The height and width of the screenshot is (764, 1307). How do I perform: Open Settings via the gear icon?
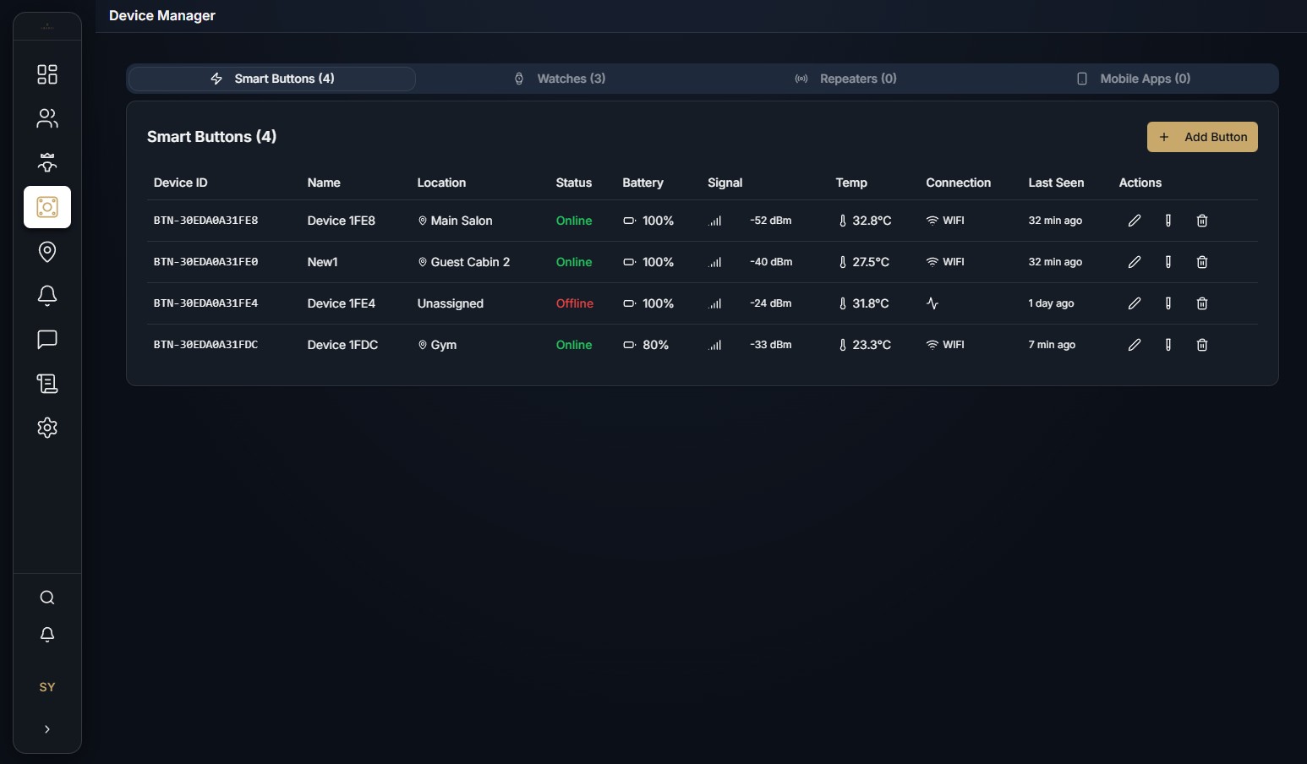click(46, 428)
